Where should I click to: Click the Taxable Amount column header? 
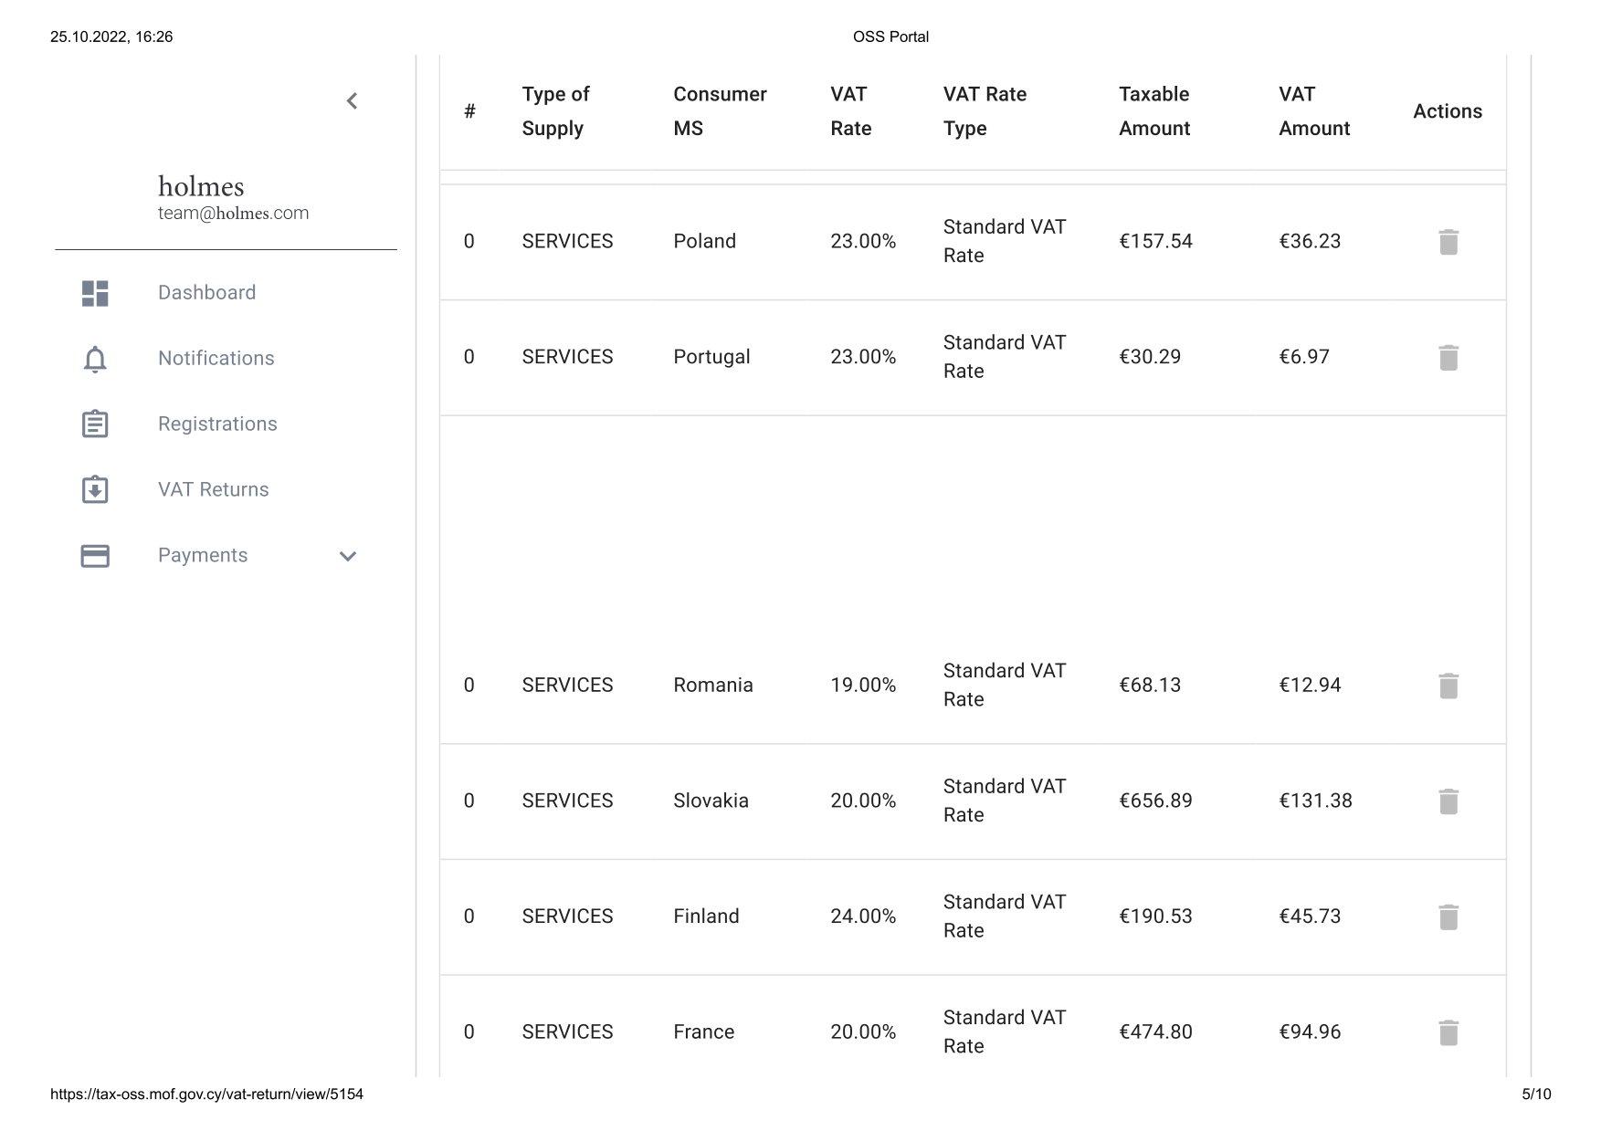click(1154, 111)
